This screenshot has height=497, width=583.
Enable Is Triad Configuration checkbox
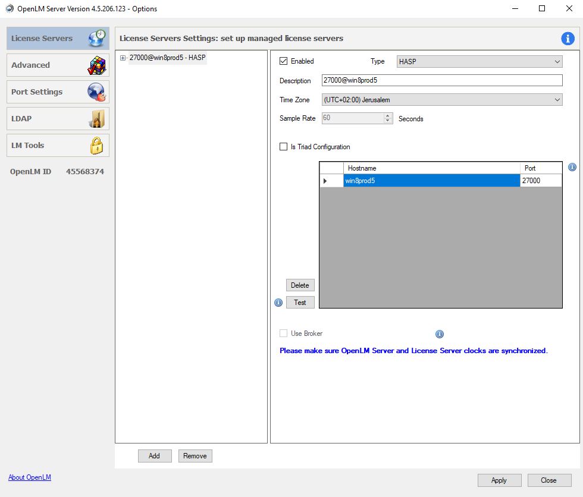pyautogui.click(x=284, y=147)
